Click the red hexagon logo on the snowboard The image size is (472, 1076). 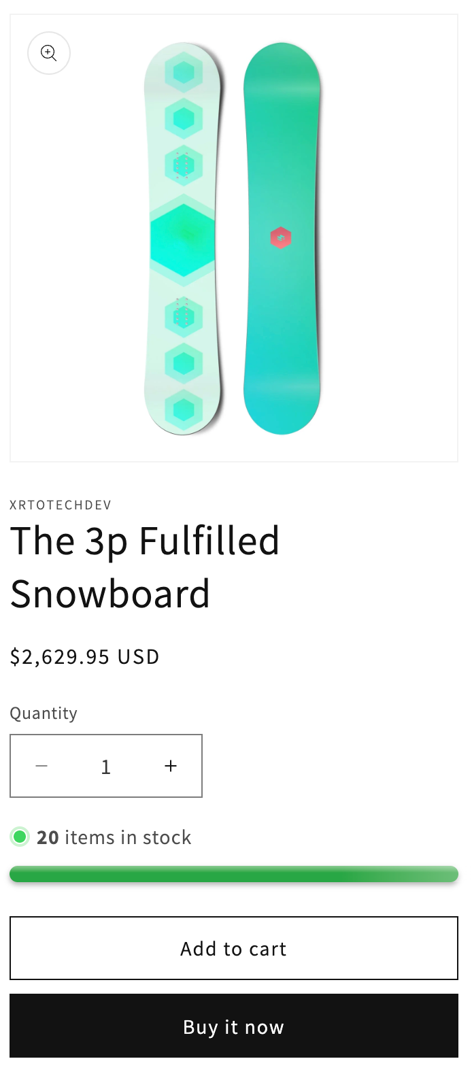tap(281, 237)
